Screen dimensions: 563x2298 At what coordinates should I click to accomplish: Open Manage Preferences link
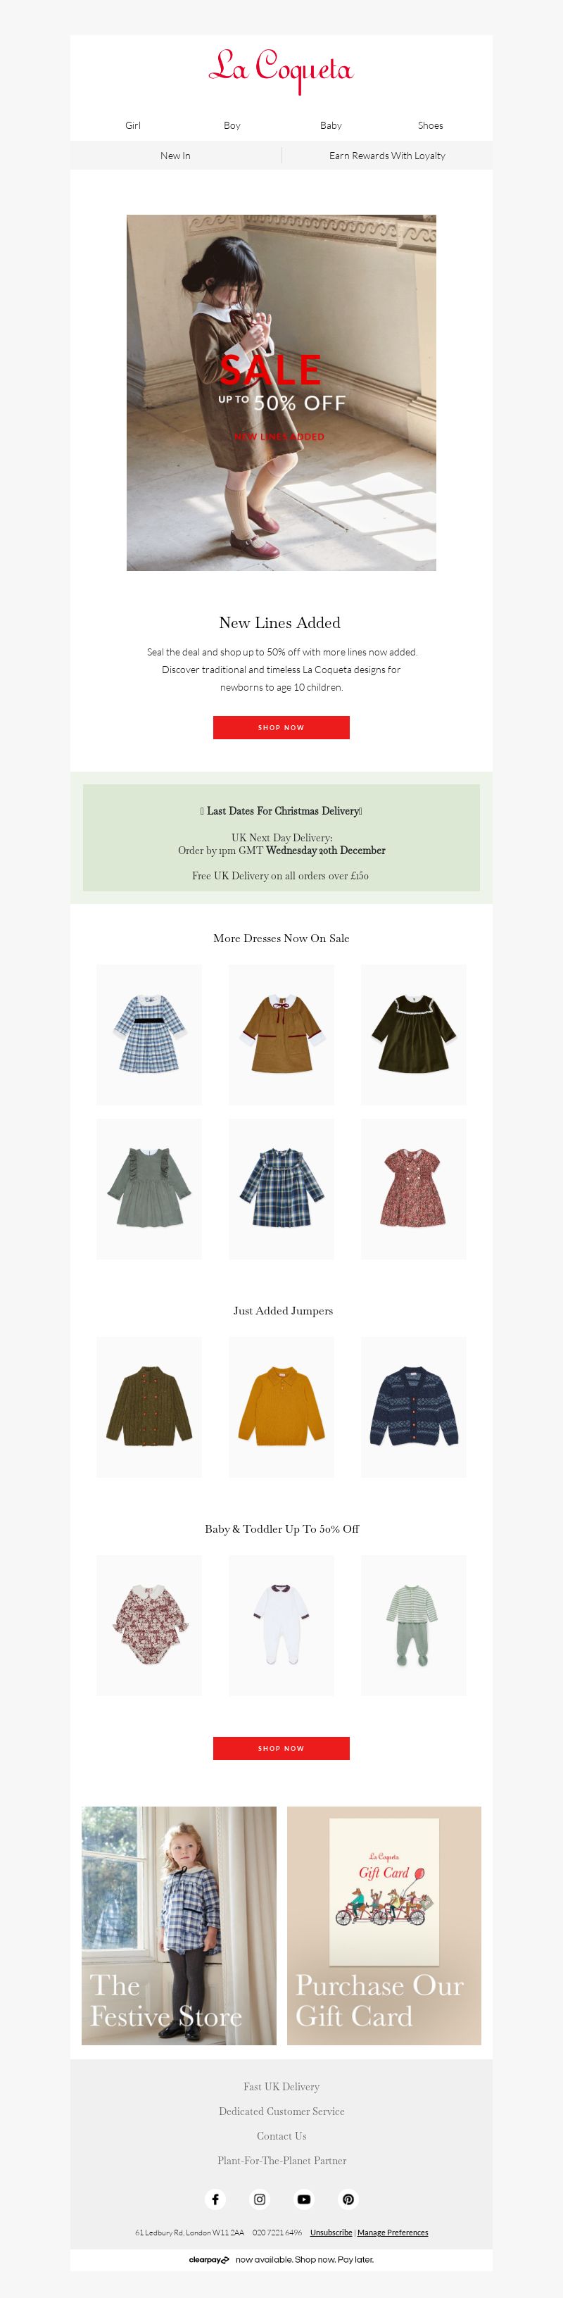click(393, 2232)
